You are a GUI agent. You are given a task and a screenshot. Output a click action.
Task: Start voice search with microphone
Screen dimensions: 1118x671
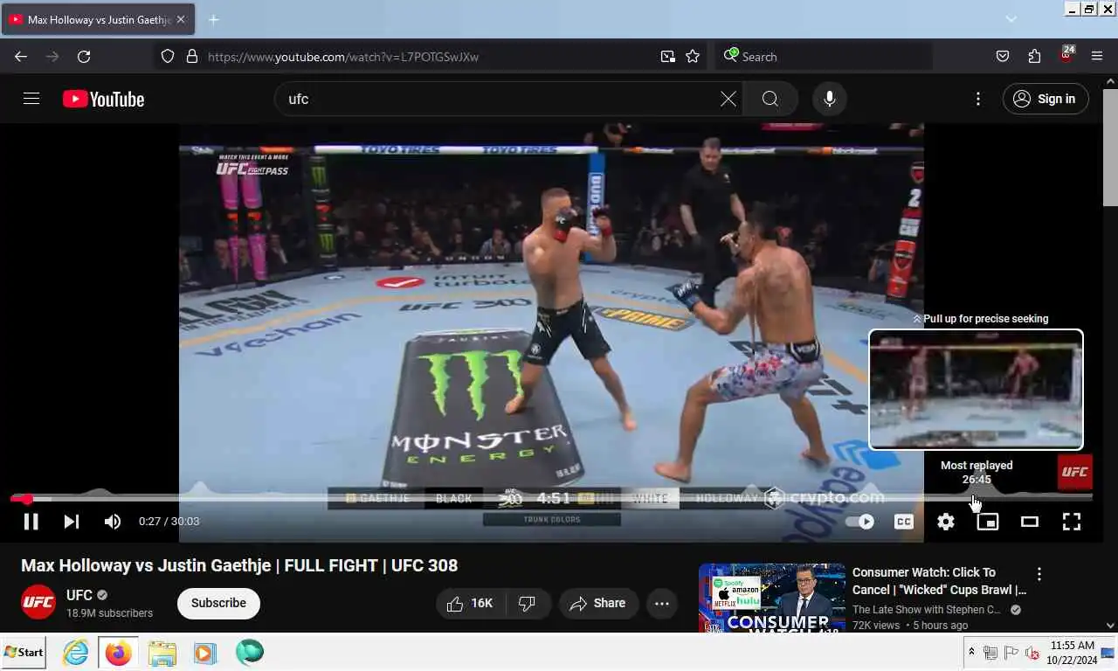click(830, 99)
